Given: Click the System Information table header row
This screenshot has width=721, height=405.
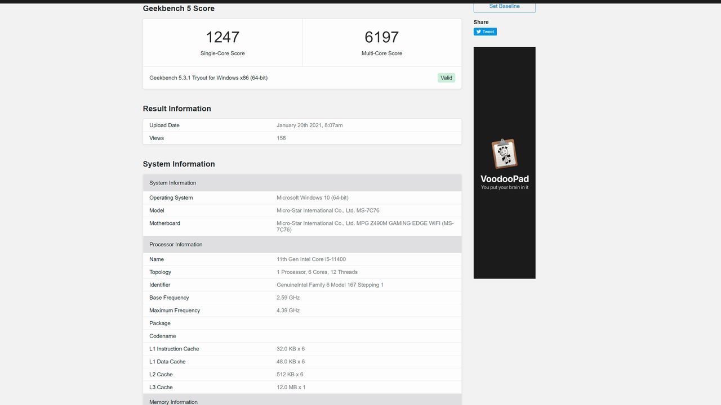Looking at the screenshot, I should [302, 183].
